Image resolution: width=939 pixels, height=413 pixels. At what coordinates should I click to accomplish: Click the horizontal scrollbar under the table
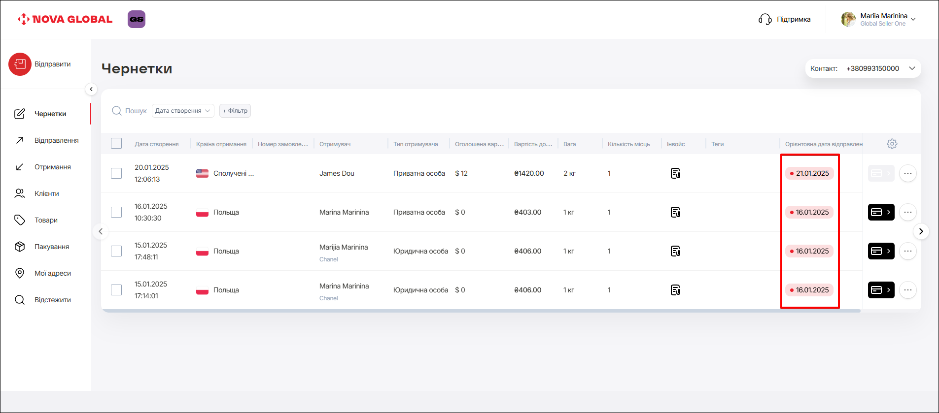tap(481, 311)
